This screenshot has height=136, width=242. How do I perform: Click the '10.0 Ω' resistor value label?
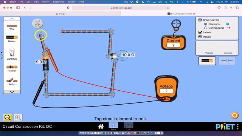pyautogui.click(x=128, y=55)
